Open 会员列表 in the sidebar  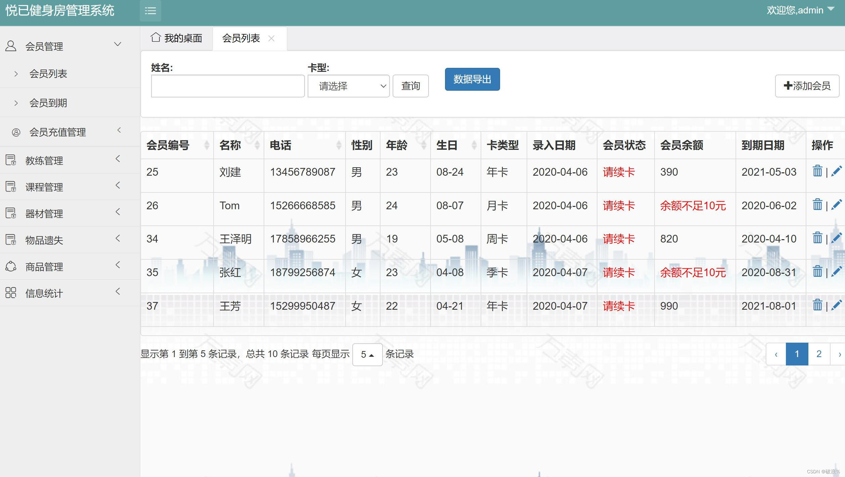pos(48,74)
